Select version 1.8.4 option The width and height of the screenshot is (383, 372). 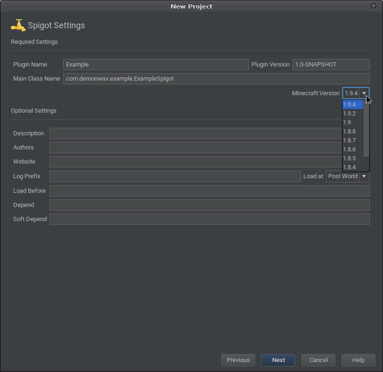tap(352, 167)
